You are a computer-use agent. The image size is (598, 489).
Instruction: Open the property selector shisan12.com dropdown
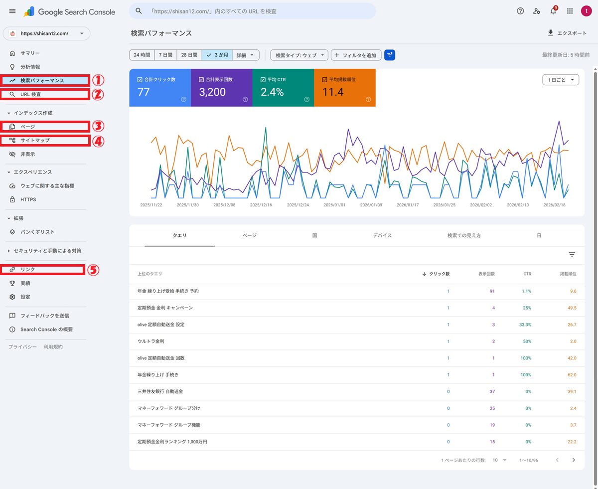(x=46, y=33)
